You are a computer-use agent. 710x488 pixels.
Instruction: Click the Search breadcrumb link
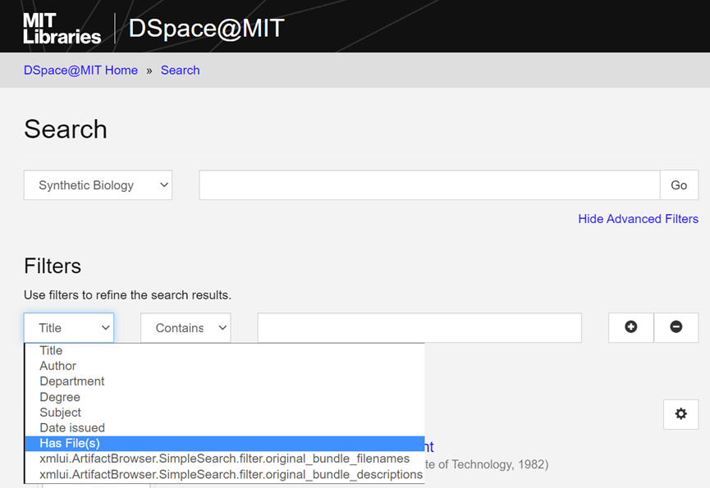point(181,70)
